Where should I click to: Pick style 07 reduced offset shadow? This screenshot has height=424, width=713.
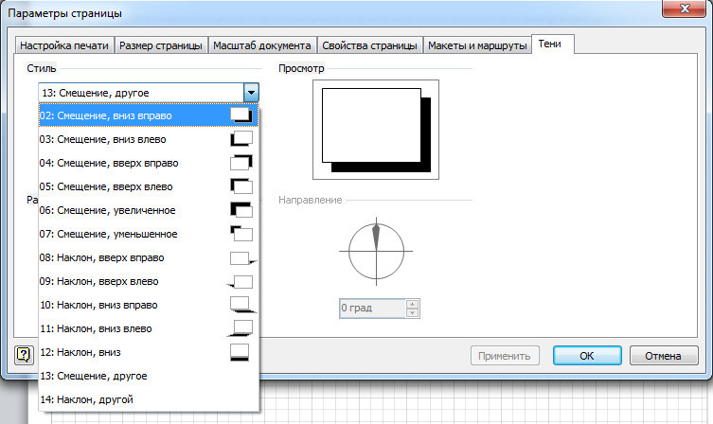point(147,234)
